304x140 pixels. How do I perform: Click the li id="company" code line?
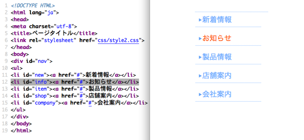[79, 103]
